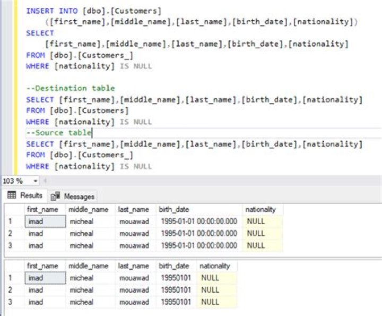Select nationality column header in second grid
This screenshot has width=382, height=316.
(x=215, y=266)
